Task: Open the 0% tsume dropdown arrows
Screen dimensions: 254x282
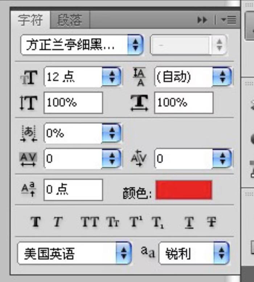Action: click(x=112, y=133)
